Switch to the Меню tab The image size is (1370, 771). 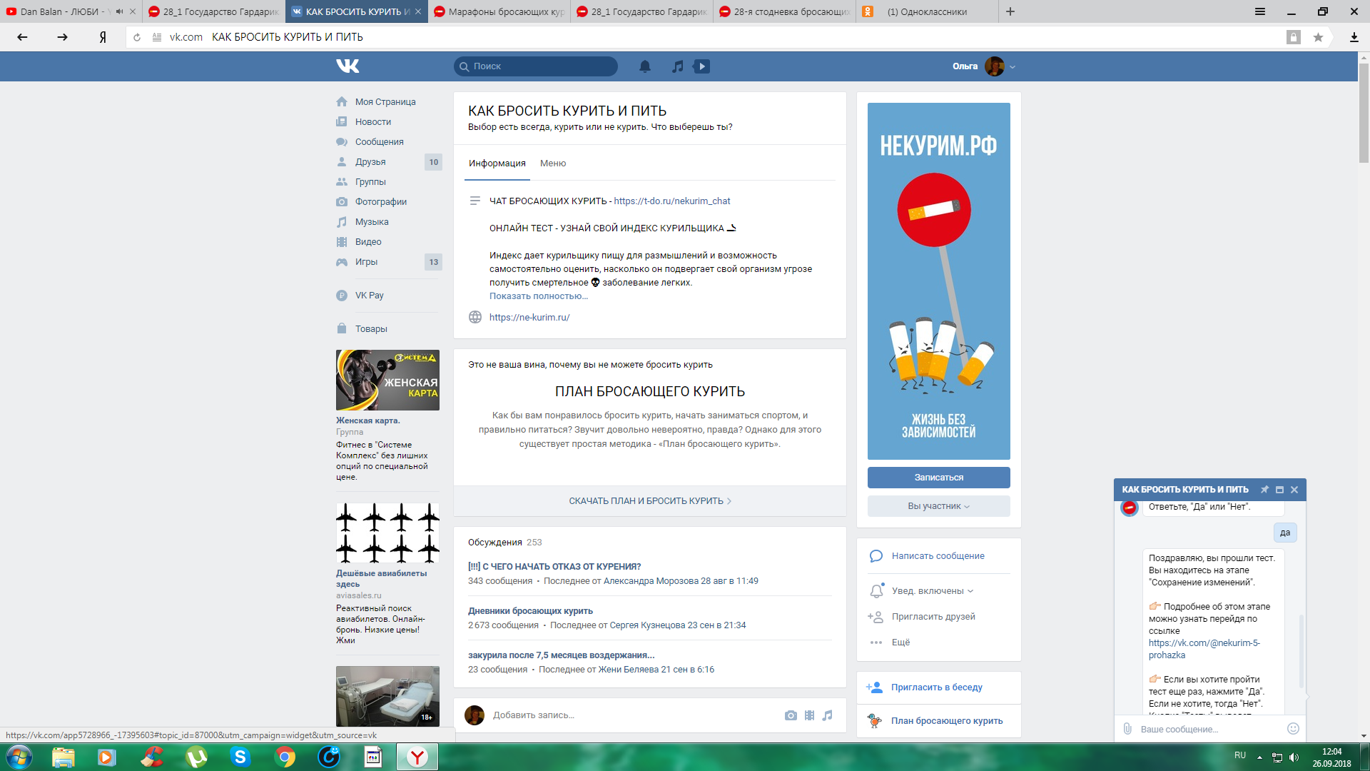point(553,163)
